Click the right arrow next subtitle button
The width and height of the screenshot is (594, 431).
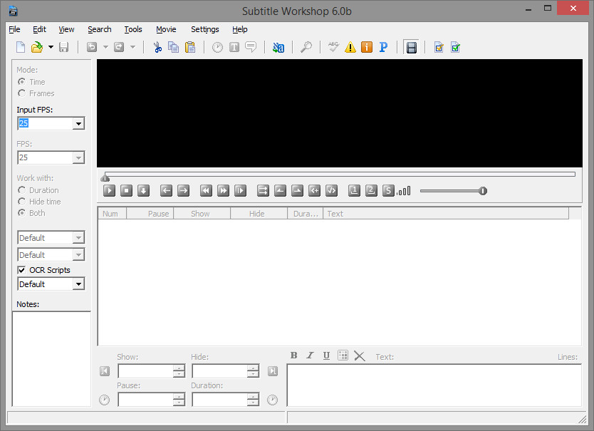tap(183, 191)
